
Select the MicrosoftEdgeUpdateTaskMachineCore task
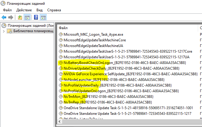pos(95,40)
